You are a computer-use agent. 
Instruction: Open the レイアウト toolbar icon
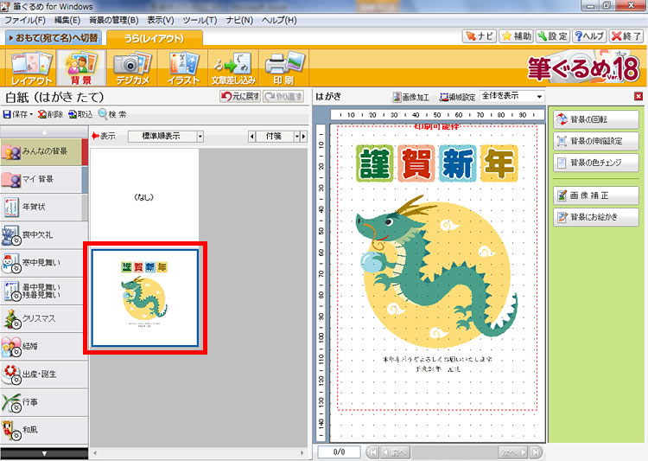coord(31,67)
